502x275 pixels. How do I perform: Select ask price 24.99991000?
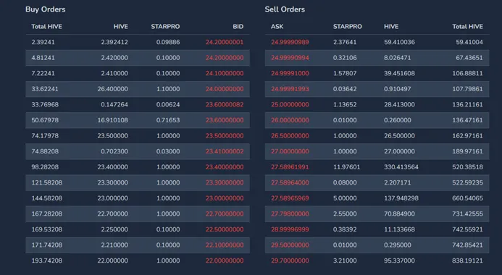point(290,74)
